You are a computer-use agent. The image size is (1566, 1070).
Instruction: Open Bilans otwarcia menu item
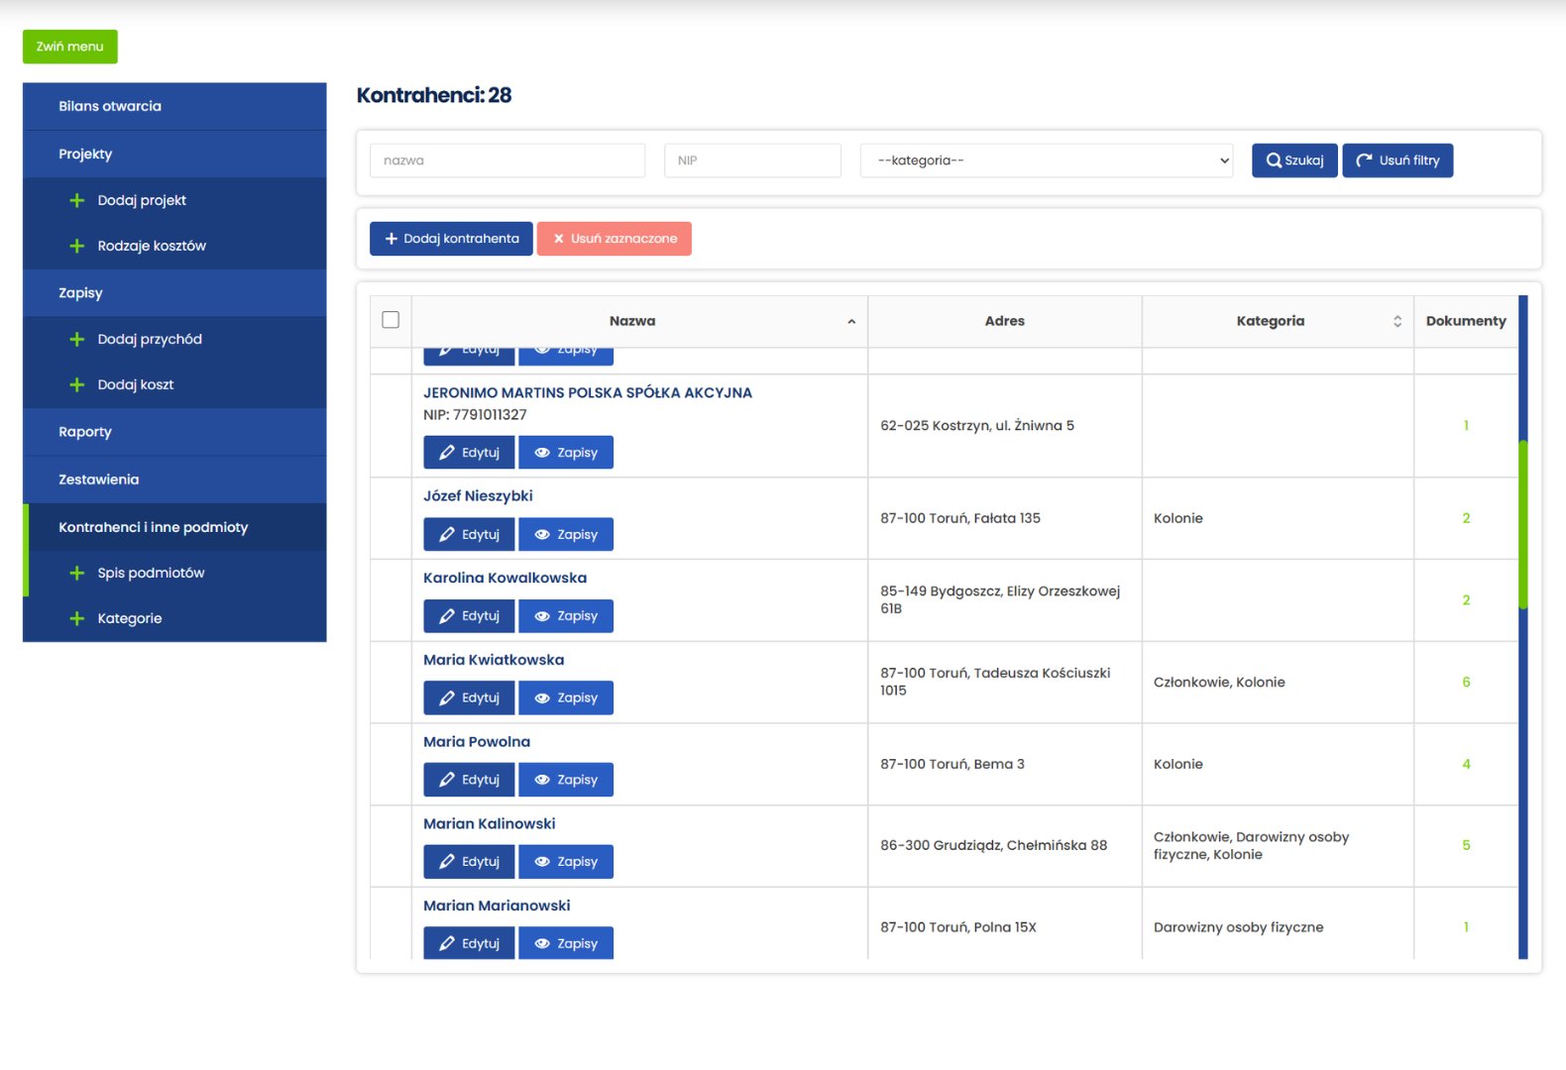tap(110, 106)
